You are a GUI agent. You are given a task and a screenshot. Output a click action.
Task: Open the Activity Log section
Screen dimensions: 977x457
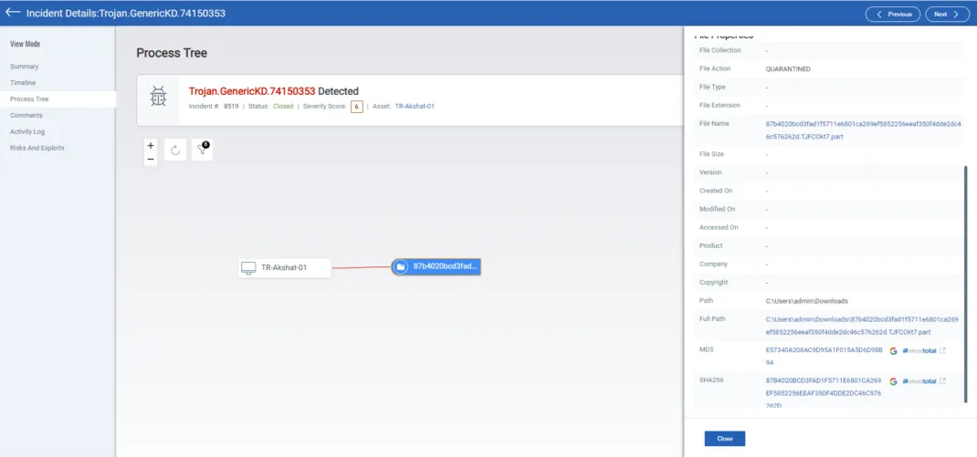pos(27,131)
